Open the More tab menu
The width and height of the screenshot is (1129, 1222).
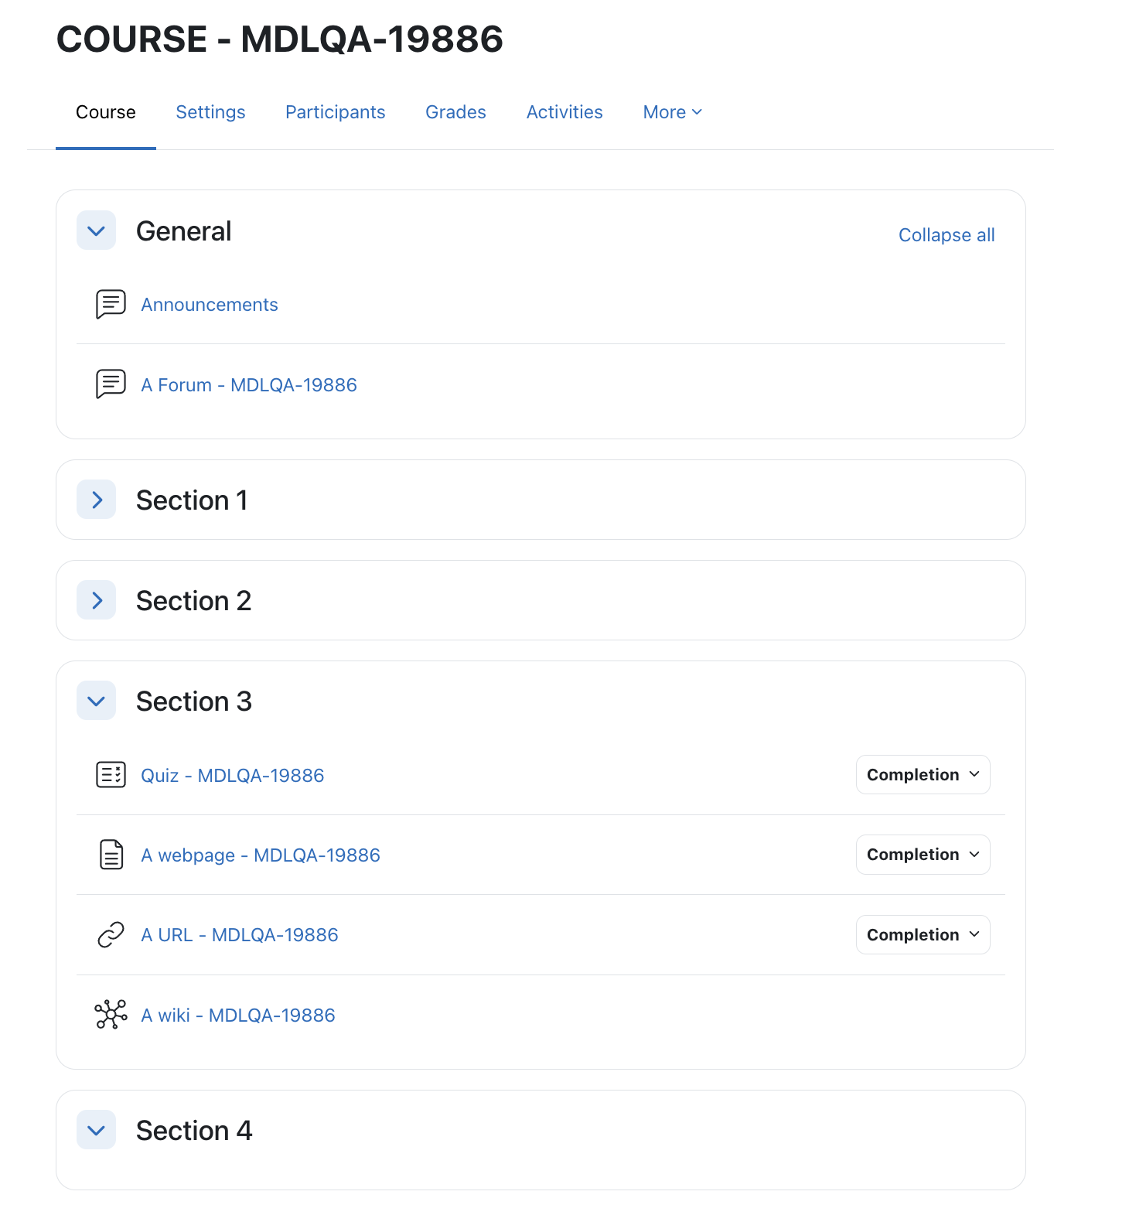coord(672,112)
